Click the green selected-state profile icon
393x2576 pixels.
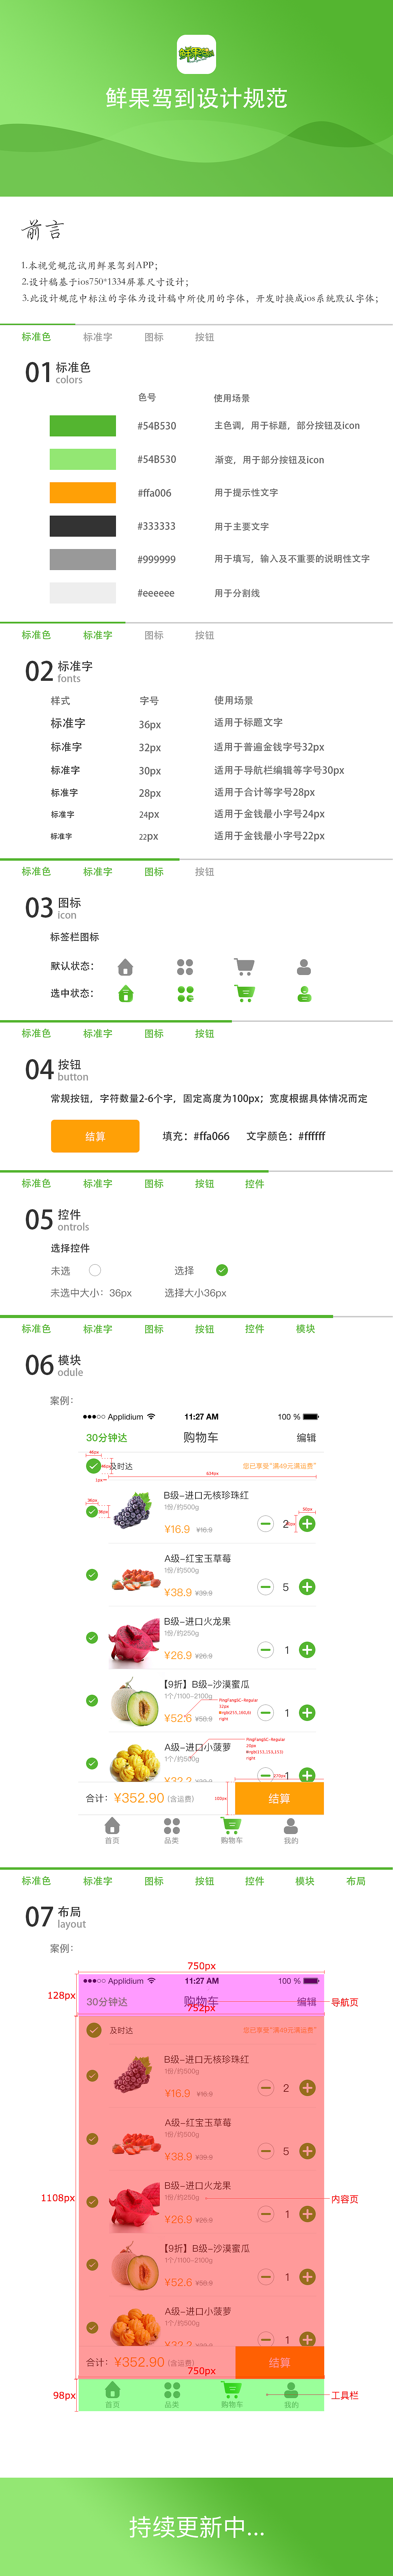tap(304, 994)
